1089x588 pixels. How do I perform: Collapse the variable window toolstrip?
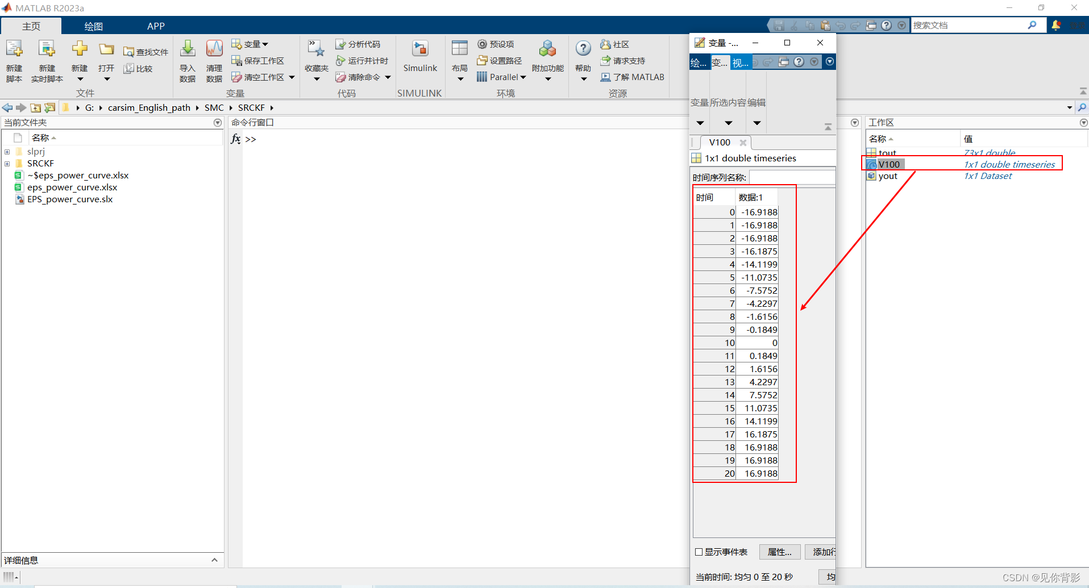coord(828,127)
